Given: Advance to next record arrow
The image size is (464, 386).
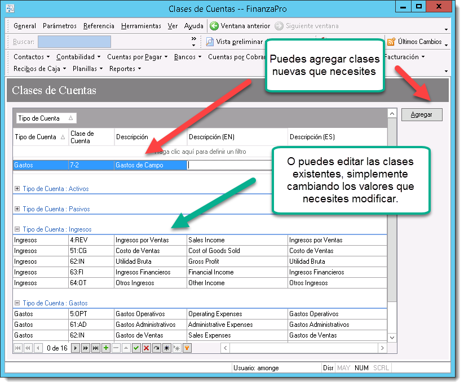Looking at the screenshot, I should 76,348.
